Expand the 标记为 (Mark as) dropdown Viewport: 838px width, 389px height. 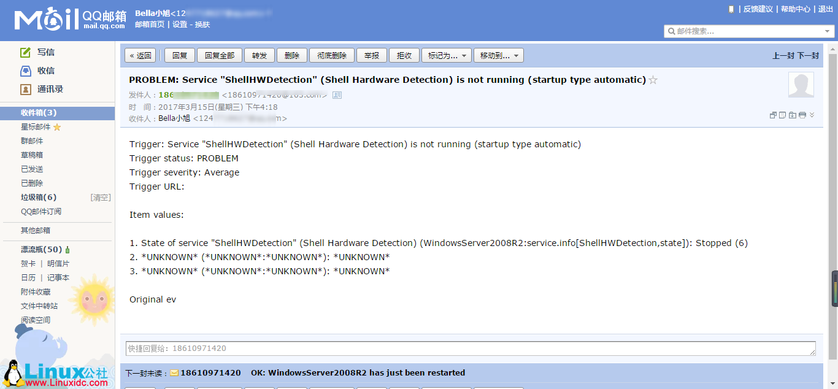(446, 56)
